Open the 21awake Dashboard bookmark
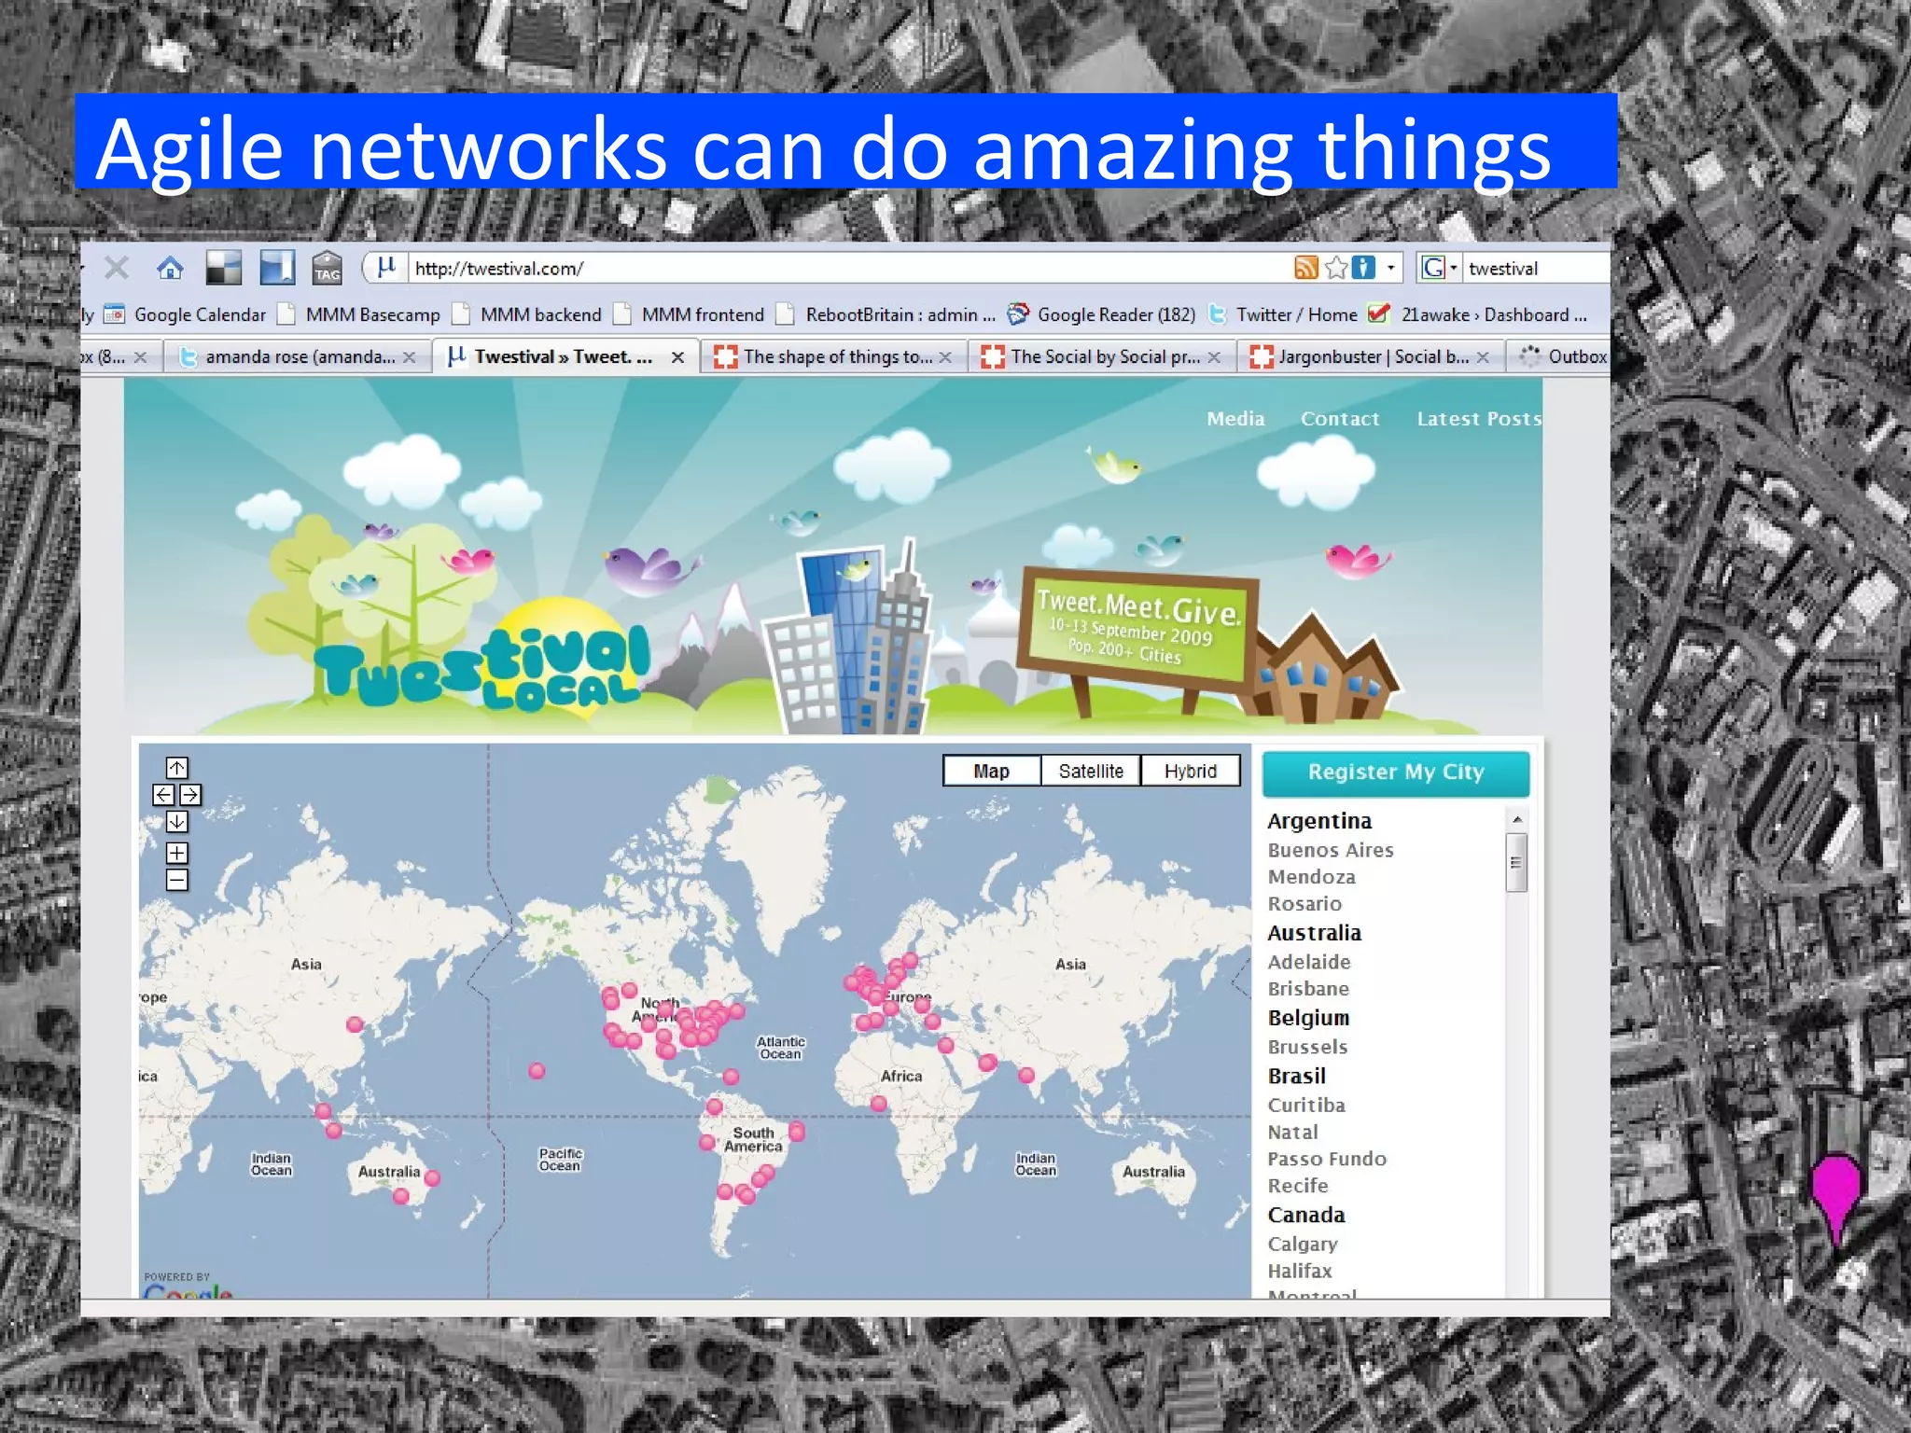This screenshot has height=1433, width=1911. coord(1478,314)
